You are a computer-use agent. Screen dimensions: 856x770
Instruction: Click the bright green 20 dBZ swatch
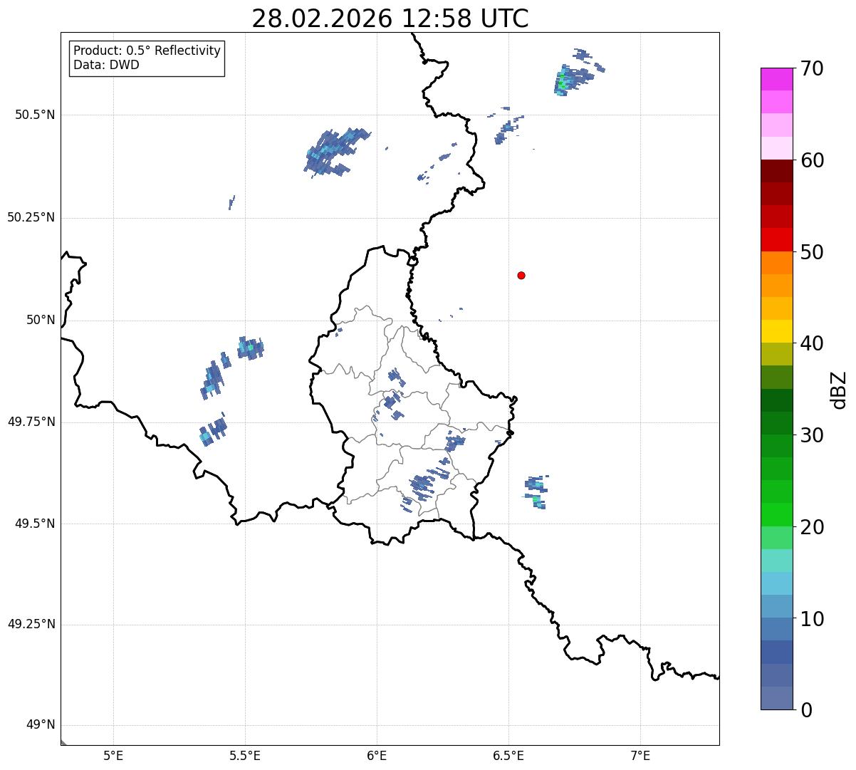pyautogui.click(x=777, y=515)
